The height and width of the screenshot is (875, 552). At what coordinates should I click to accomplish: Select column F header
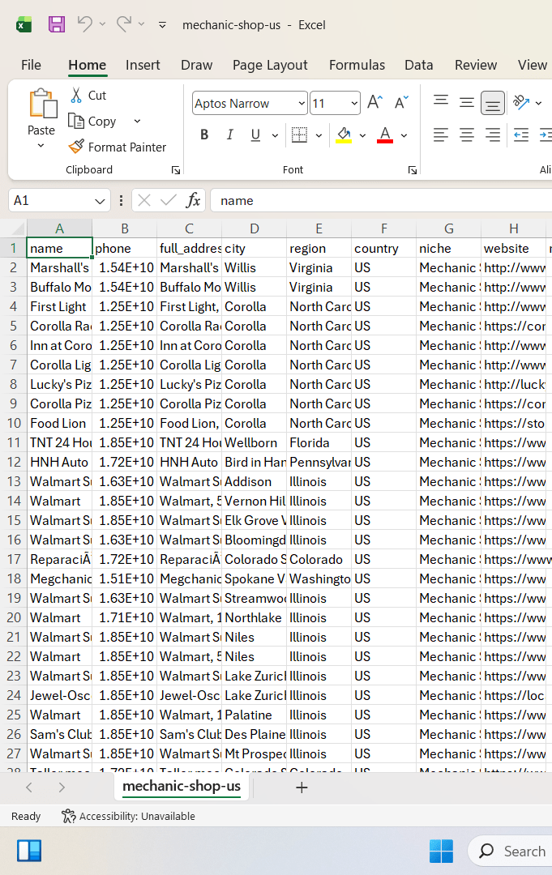384,228
